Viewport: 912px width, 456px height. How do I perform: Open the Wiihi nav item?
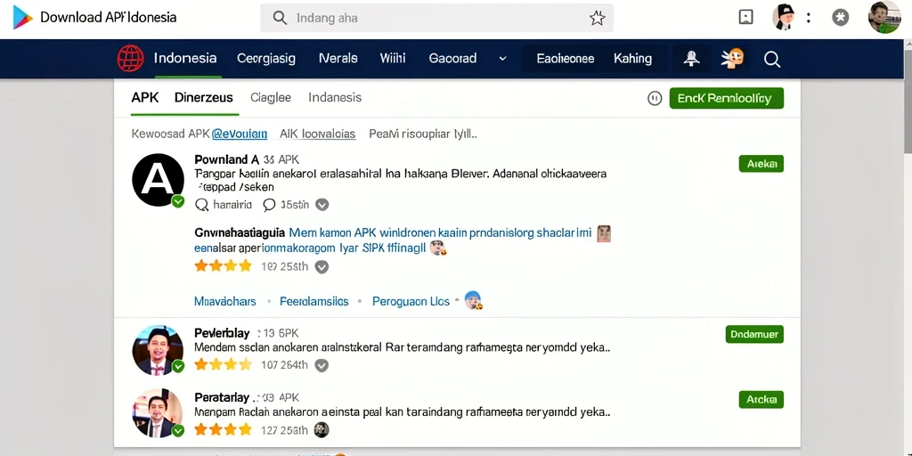393,58
